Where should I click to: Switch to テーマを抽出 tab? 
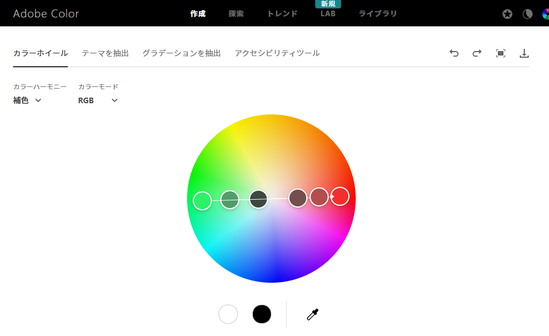105,53
